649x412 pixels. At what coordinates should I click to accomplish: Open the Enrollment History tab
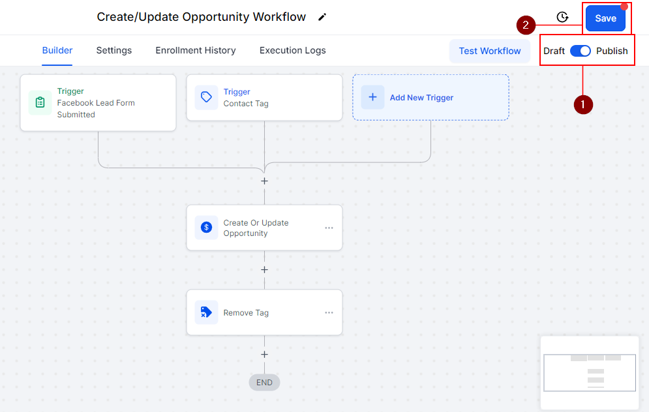coord(196,50)
